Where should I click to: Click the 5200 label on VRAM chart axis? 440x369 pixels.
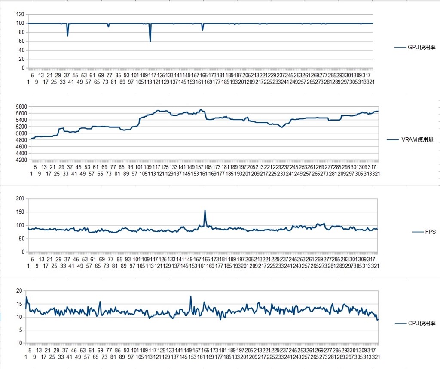21,127
